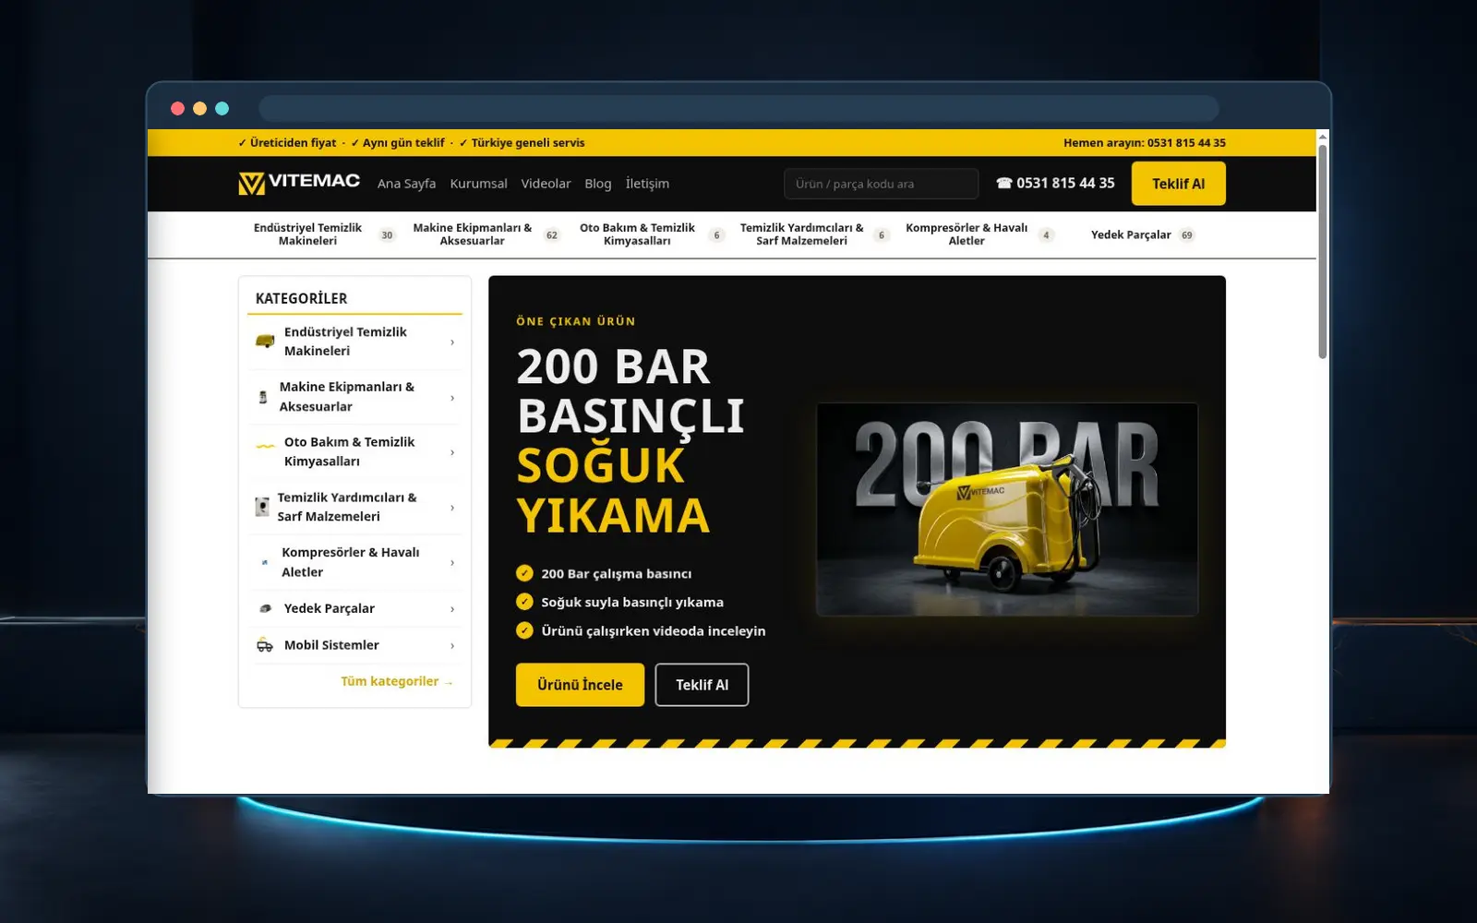This screenshot has height=923, width=1477.
Task: Open the Blog menu item
Action: point(597,184)
